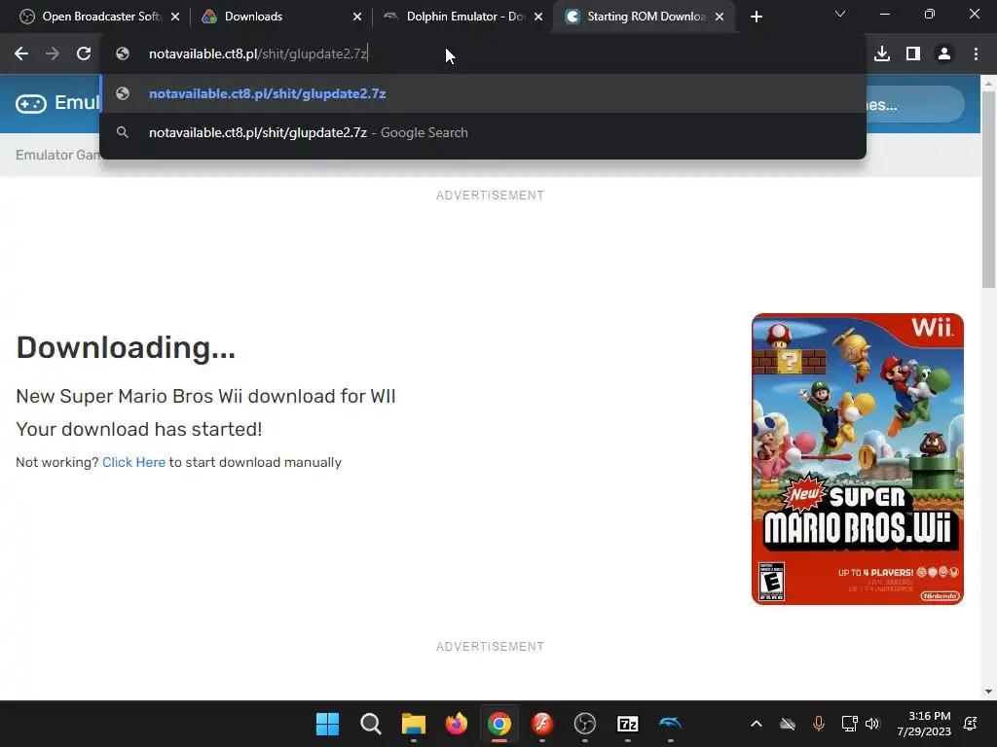Screen dimensions: 997x747
Task: Open a new browser tab
Action: tap(756, 17)
